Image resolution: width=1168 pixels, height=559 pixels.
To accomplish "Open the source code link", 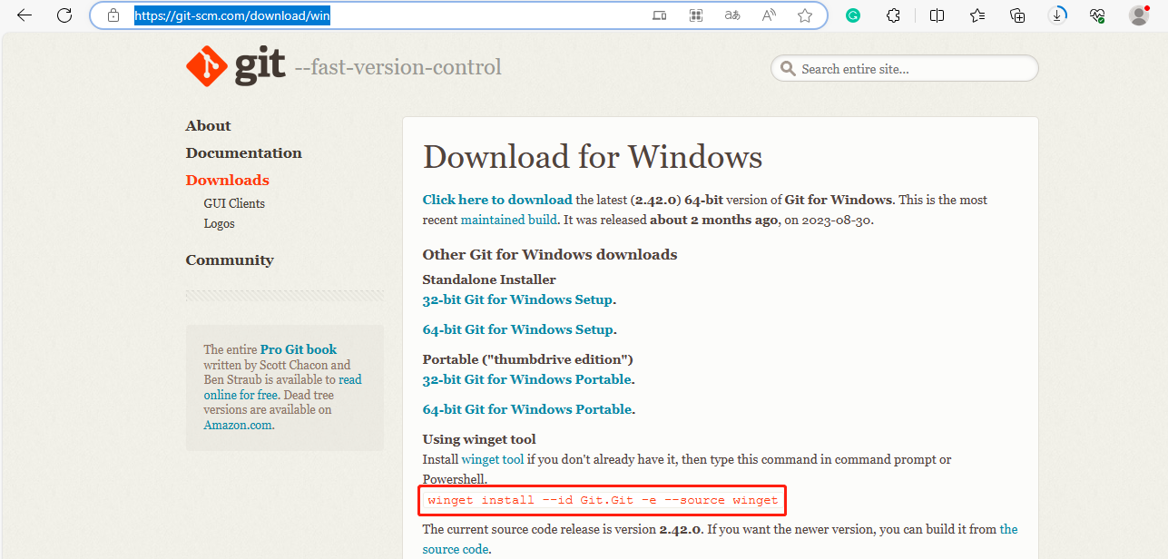I will tap(456, 549).
